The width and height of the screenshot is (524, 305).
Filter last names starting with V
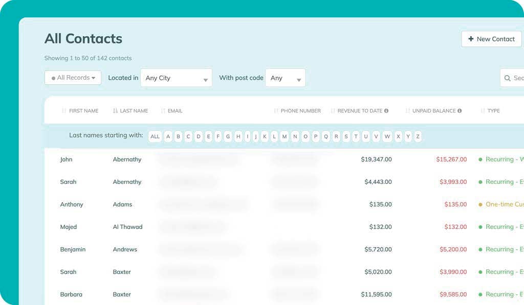click(x=376, y=136)
